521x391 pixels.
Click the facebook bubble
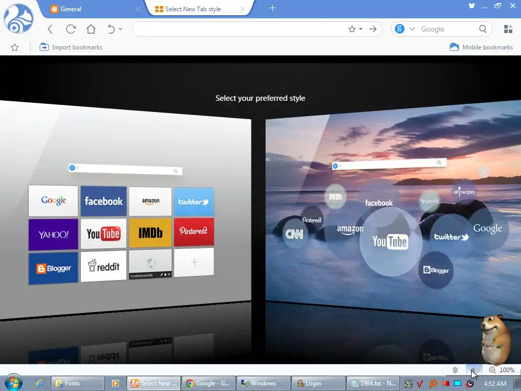tap(379, 203)
